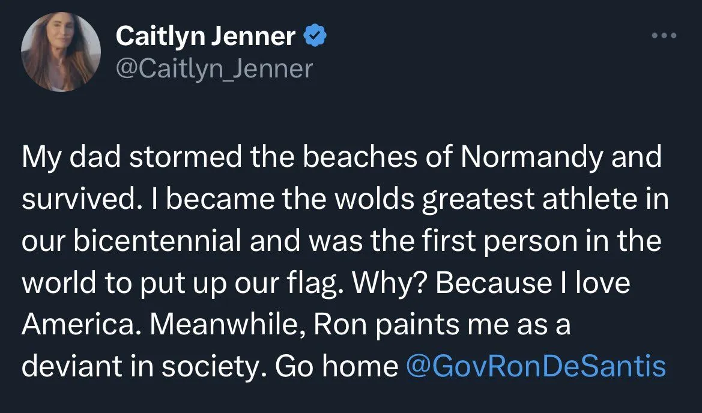This screenshot has height=413, width=702.
Task: Click the Caitlyn Jenner display name
Action: (205, 37)
